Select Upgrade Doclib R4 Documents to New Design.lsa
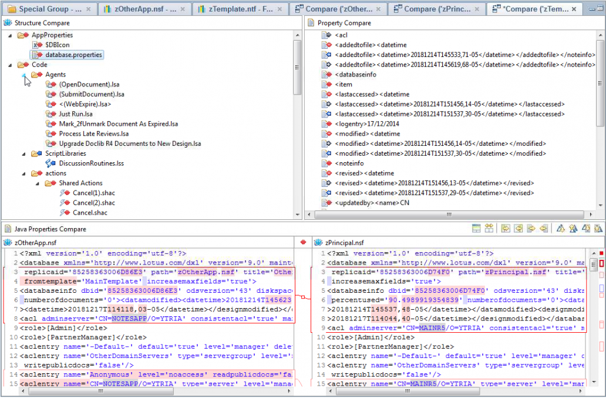 130,143
